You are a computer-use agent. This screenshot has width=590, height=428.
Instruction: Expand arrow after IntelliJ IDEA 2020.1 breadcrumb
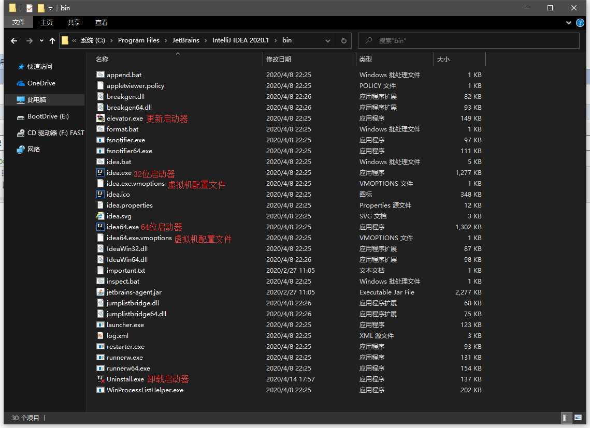pyautogui.click(x=276, y=40)
